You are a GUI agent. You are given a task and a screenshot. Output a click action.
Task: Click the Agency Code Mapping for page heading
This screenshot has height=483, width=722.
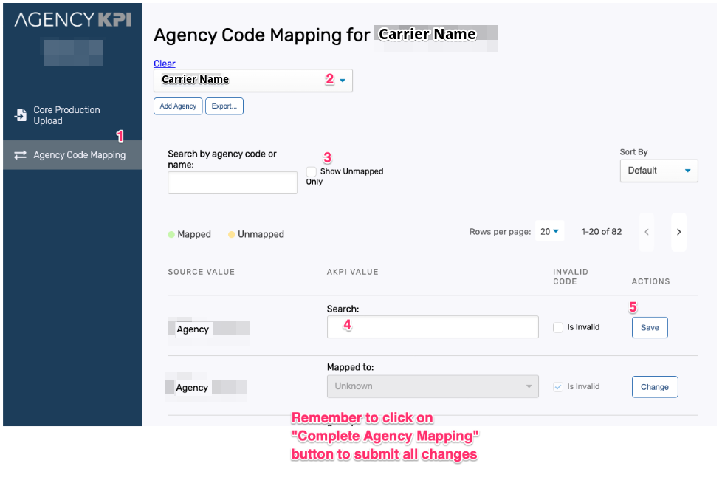[261, 35]
